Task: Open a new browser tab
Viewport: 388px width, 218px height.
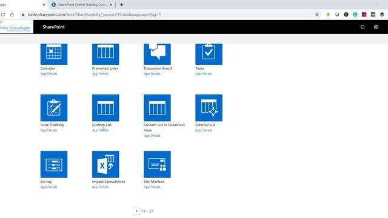Action: [x=121, y=5]
